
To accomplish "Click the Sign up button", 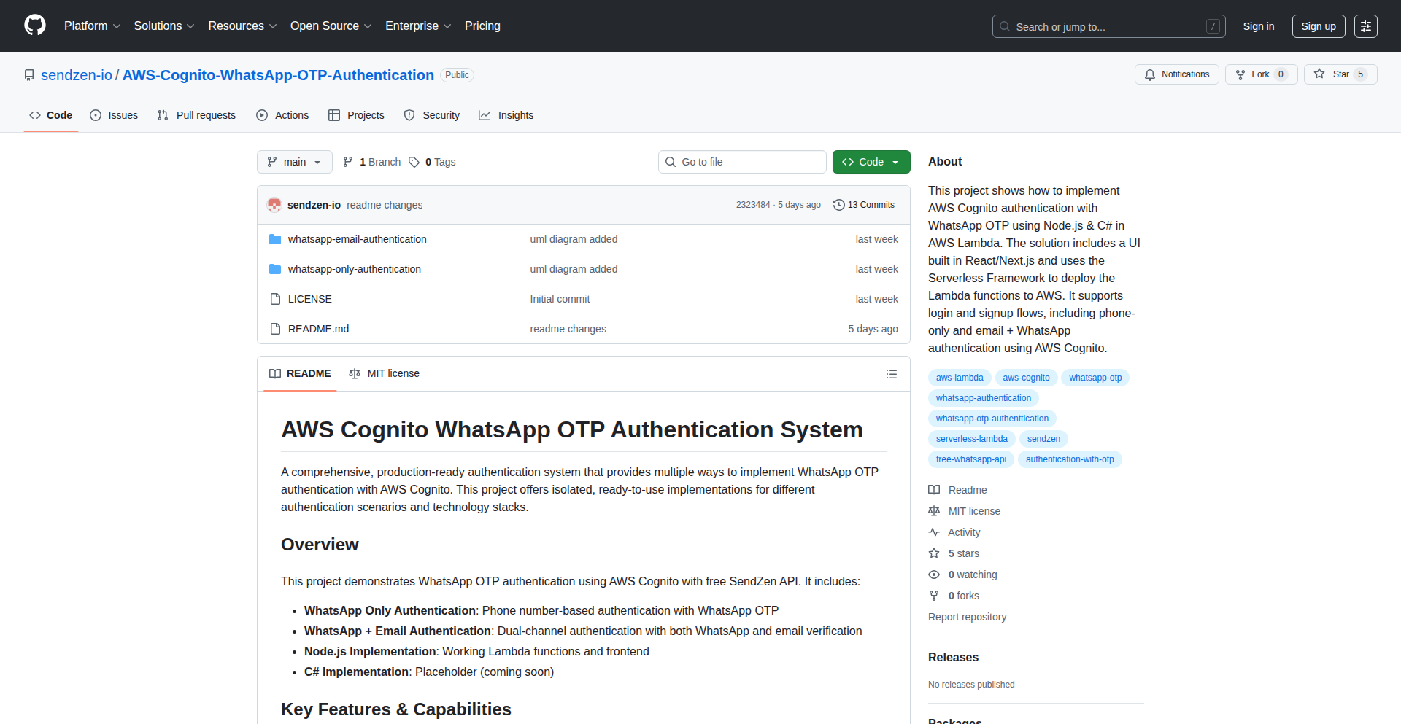I will 1318,26.
